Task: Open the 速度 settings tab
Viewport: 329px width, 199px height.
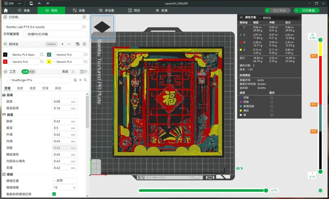Action: click(33, 88)
